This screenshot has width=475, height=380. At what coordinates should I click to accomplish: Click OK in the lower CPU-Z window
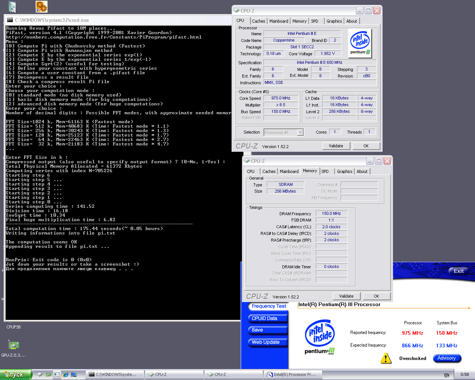tap(376, 296)
